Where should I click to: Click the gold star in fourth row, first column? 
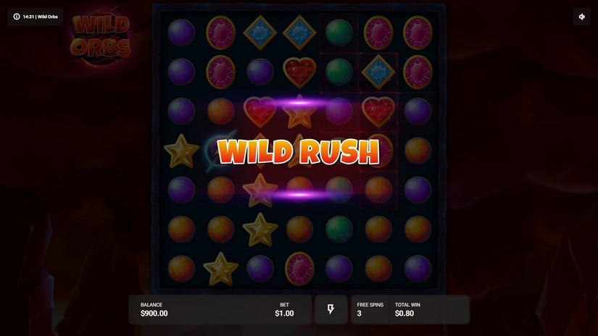coord(181,151)
